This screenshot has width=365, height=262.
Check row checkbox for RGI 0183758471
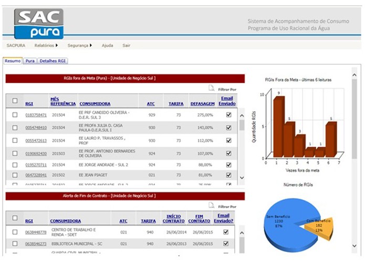point(15,115)
